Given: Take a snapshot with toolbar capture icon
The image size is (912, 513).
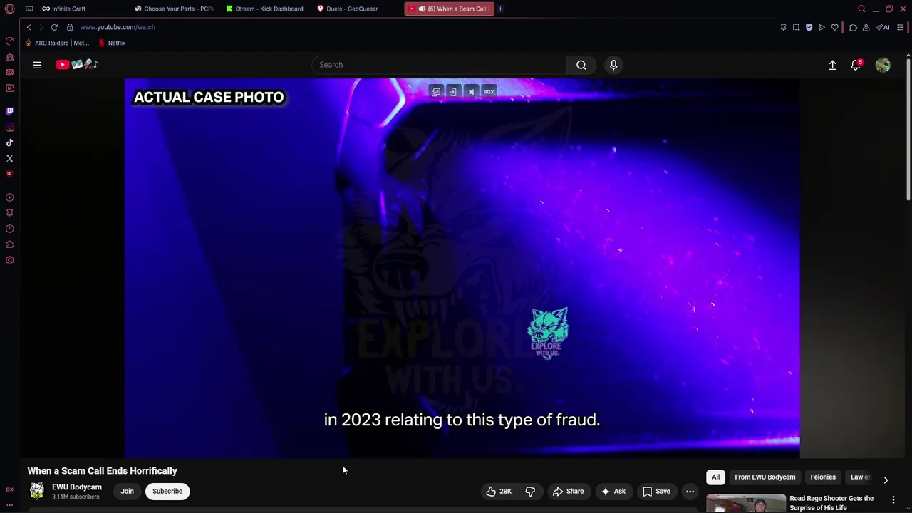Looking at the screenshot, I should point(796,27).
